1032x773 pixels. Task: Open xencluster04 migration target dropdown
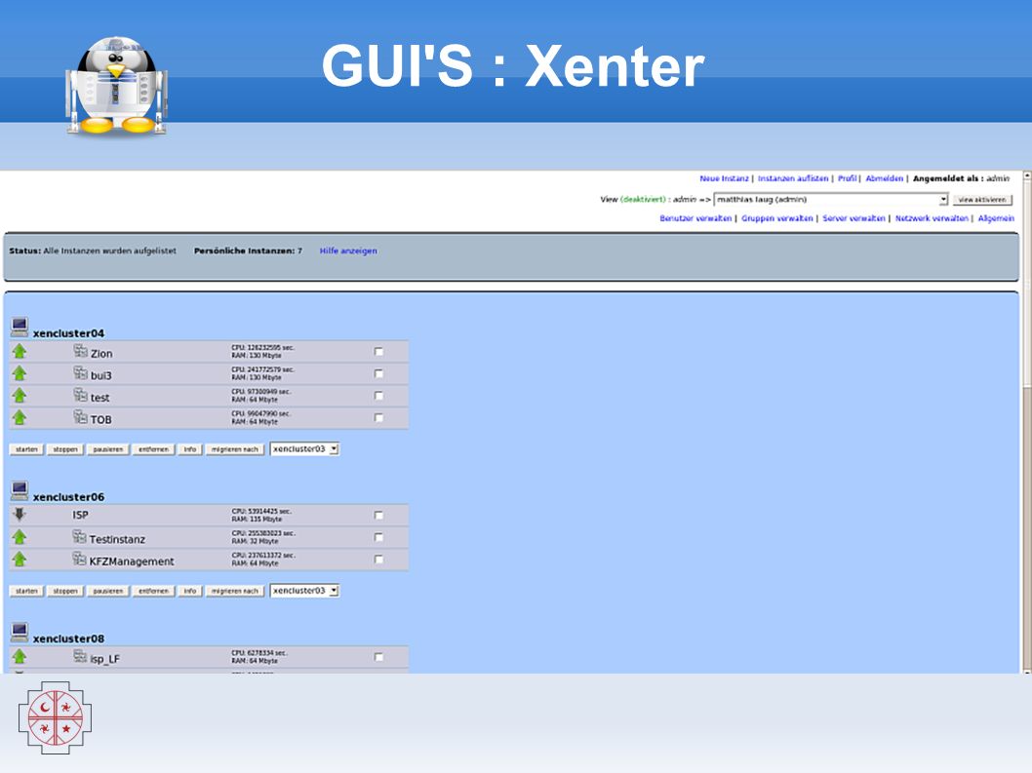[x=304, y=448]
